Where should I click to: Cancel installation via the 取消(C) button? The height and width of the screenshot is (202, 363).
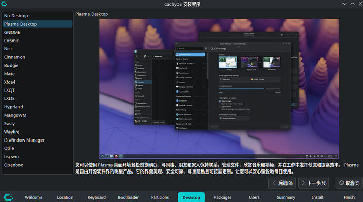pyautogui.click(x=349, y=183)
